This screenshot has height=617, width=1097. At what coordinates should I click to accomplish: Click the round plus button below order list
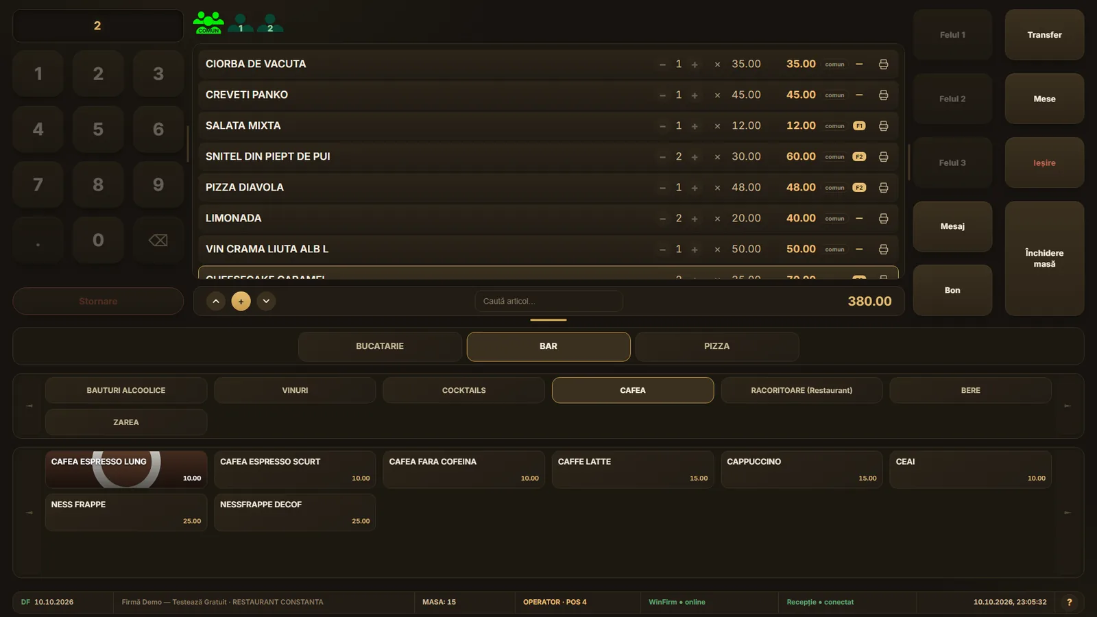pyautogui.click(x=241, y=301)
